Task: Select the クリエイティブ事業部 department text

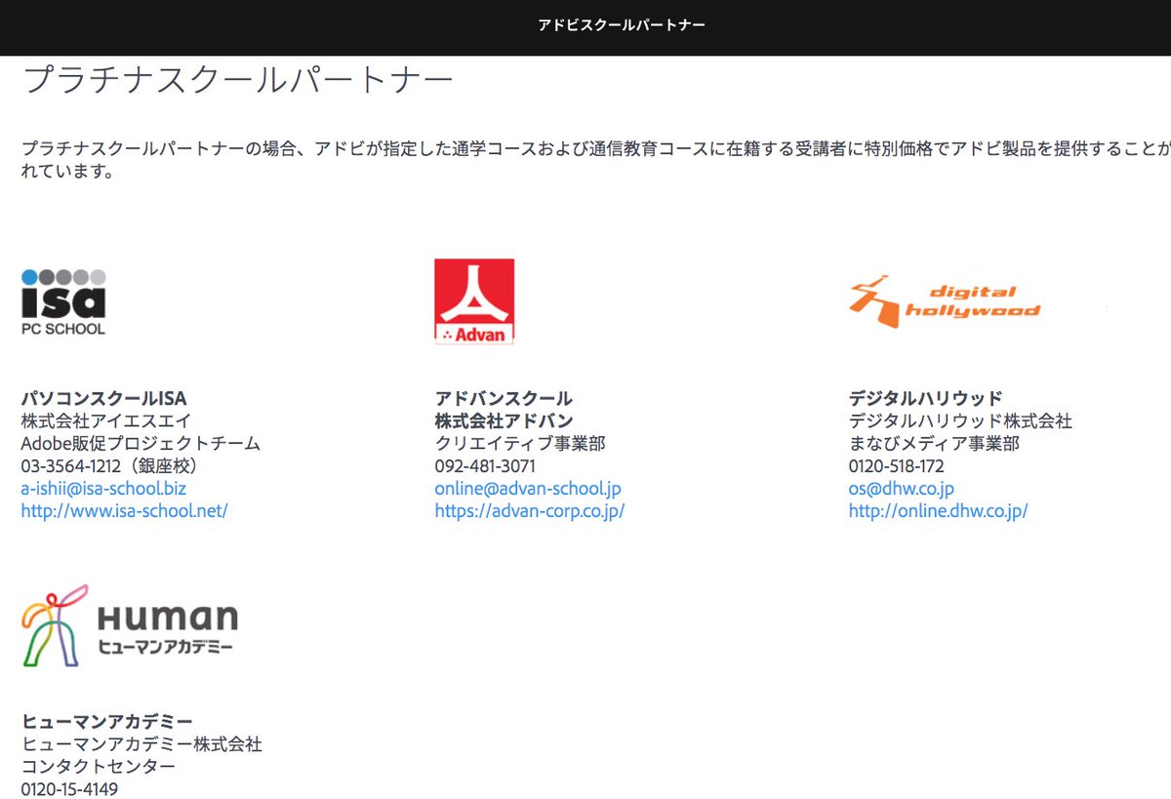Action: (x=520, y=444)
